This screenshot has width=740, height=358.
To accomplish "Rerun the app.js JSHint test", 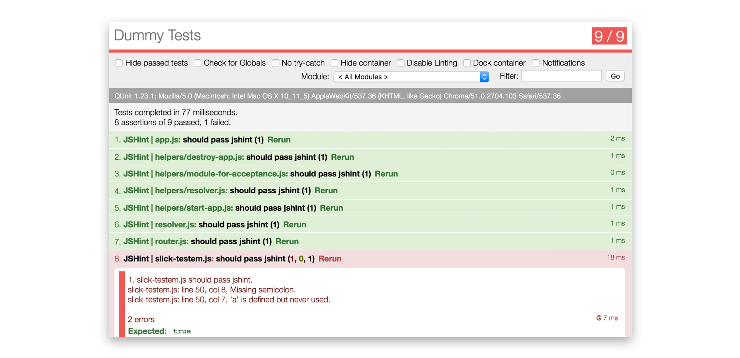I will pyautogui.click(x=279, y=140).
